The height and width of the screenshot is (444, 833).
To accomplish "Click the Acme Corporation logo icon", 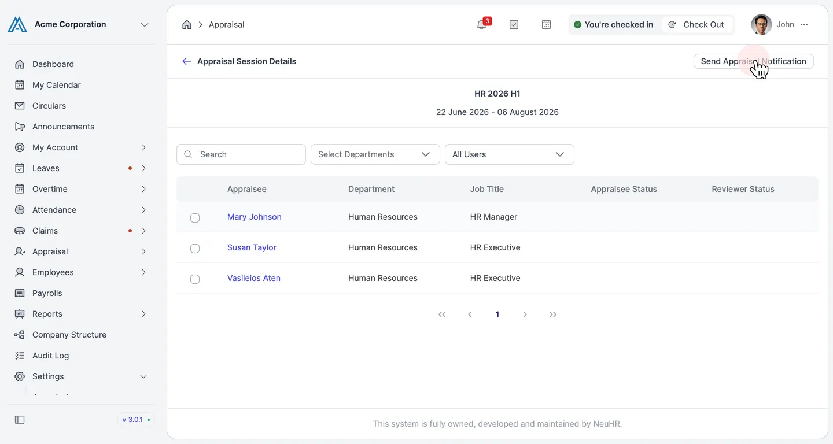I will [17, 24].
